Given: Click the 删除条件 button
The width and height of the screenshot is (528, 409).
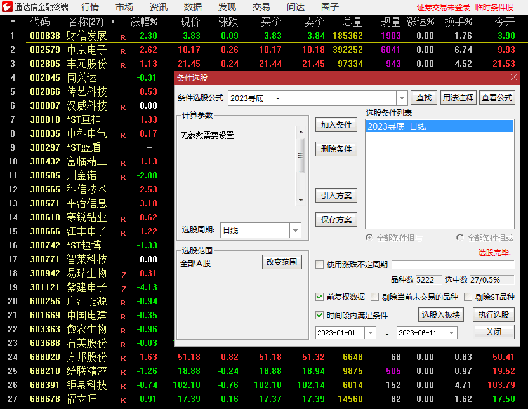Looking at the screenshot, I should point(336,149).
